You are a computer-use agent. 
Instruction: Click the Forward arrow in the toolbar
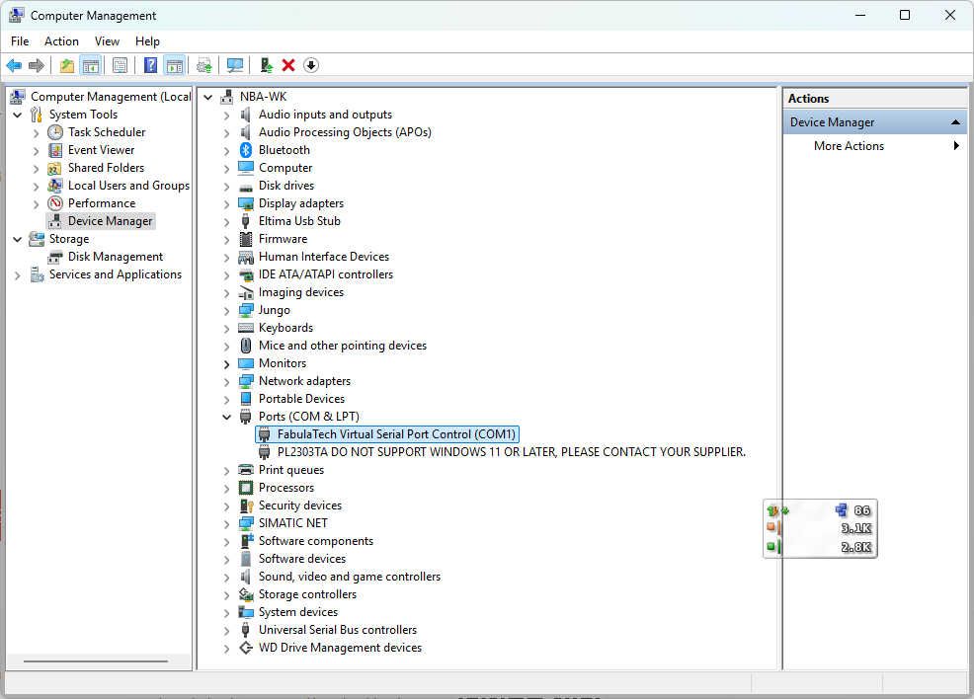pyautogui.click(x=37, y=65)
